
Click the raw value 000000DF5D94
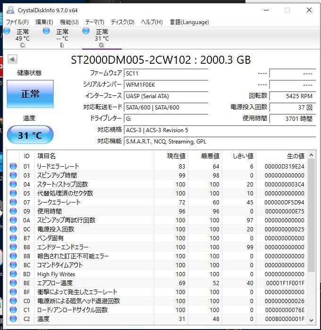284,203
